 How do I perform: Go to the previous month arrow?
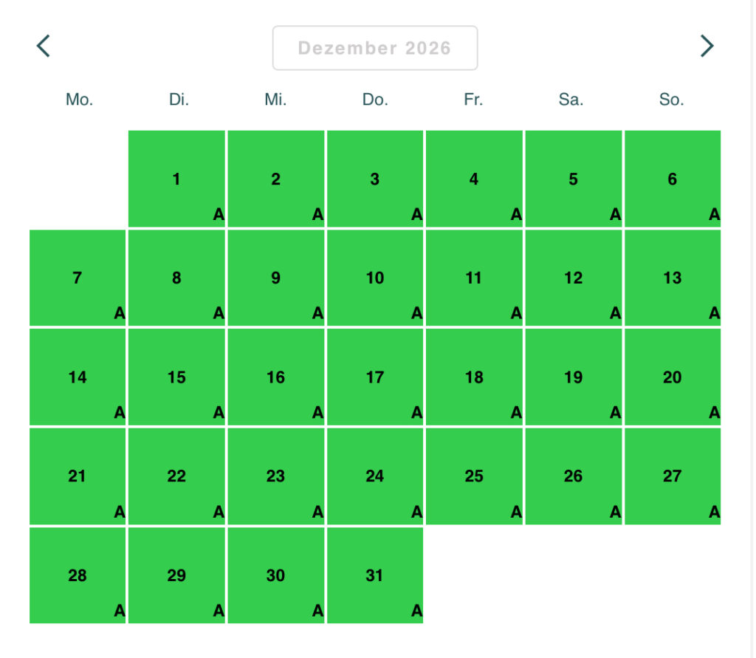click(44, 46)
